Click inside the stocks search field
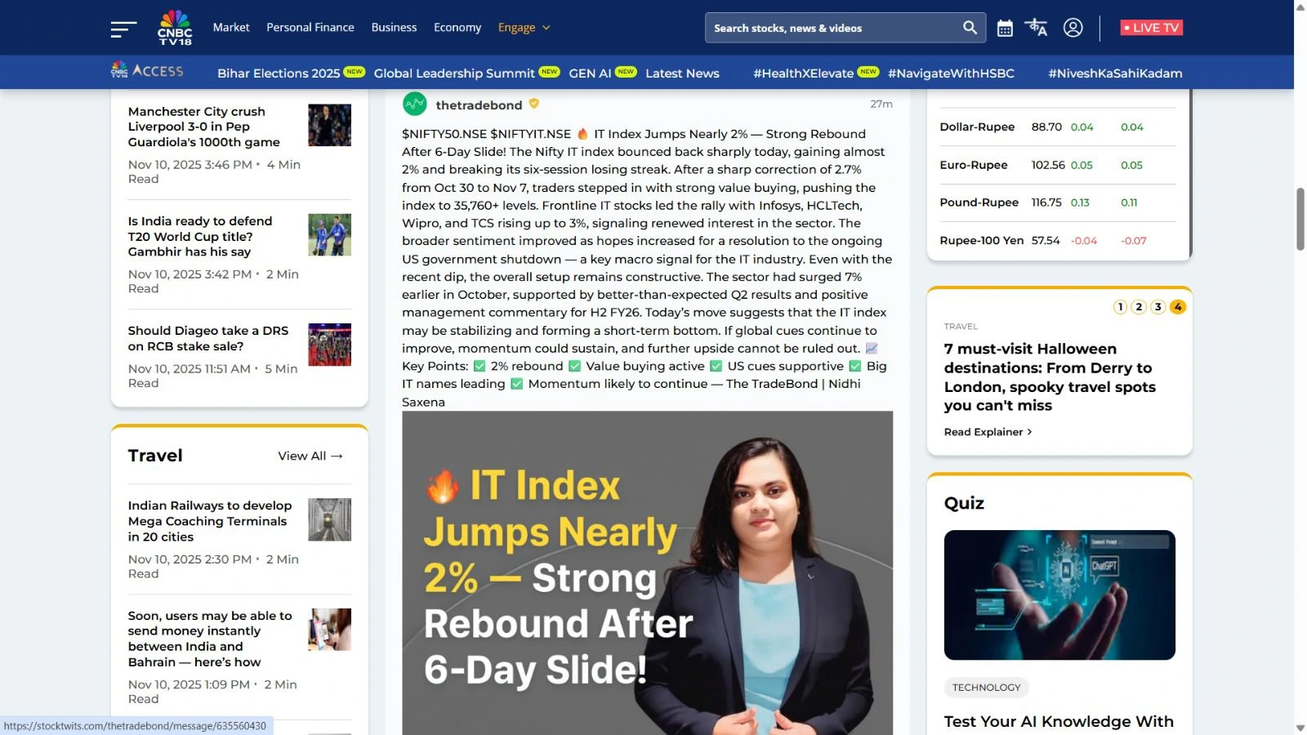The width and height of the screenshot is (1307, 735). 825,27
